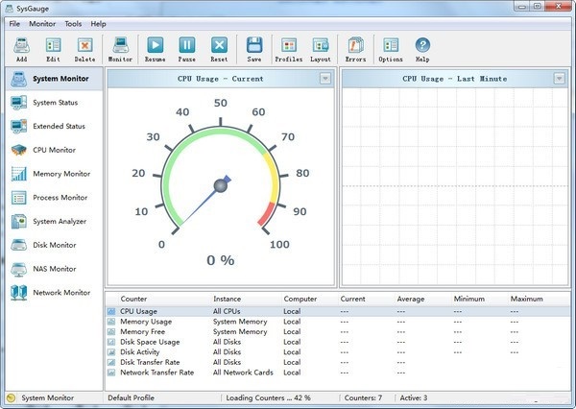Image resolution: width=576 pixels, height=409 pixels.
Task: Expand the CPU Usage - Current dropdown
Action: (325, 79)
